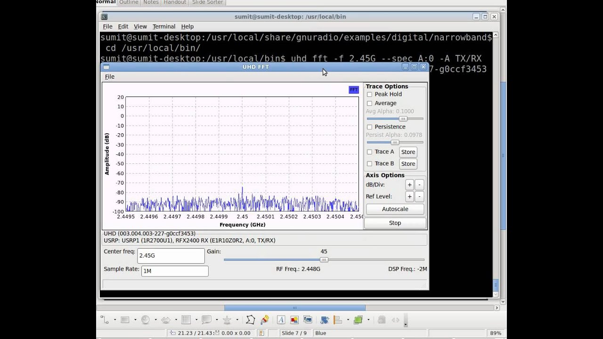The width and height of the screenshot is (603, 339).
Task: Select the Flowchart shapes tool
Action: (x=186, y=320)
